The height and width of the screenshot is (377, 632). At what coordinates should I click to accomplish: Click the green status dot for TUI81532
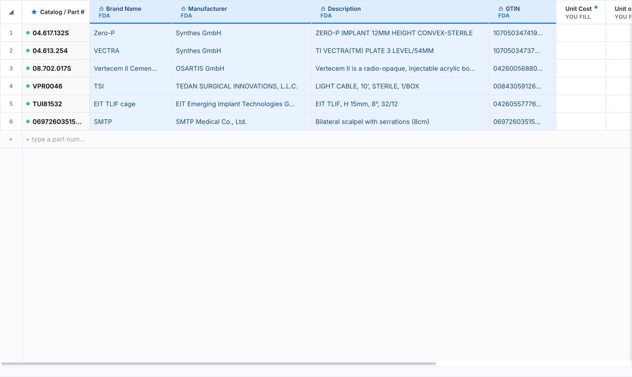point(28,104)
